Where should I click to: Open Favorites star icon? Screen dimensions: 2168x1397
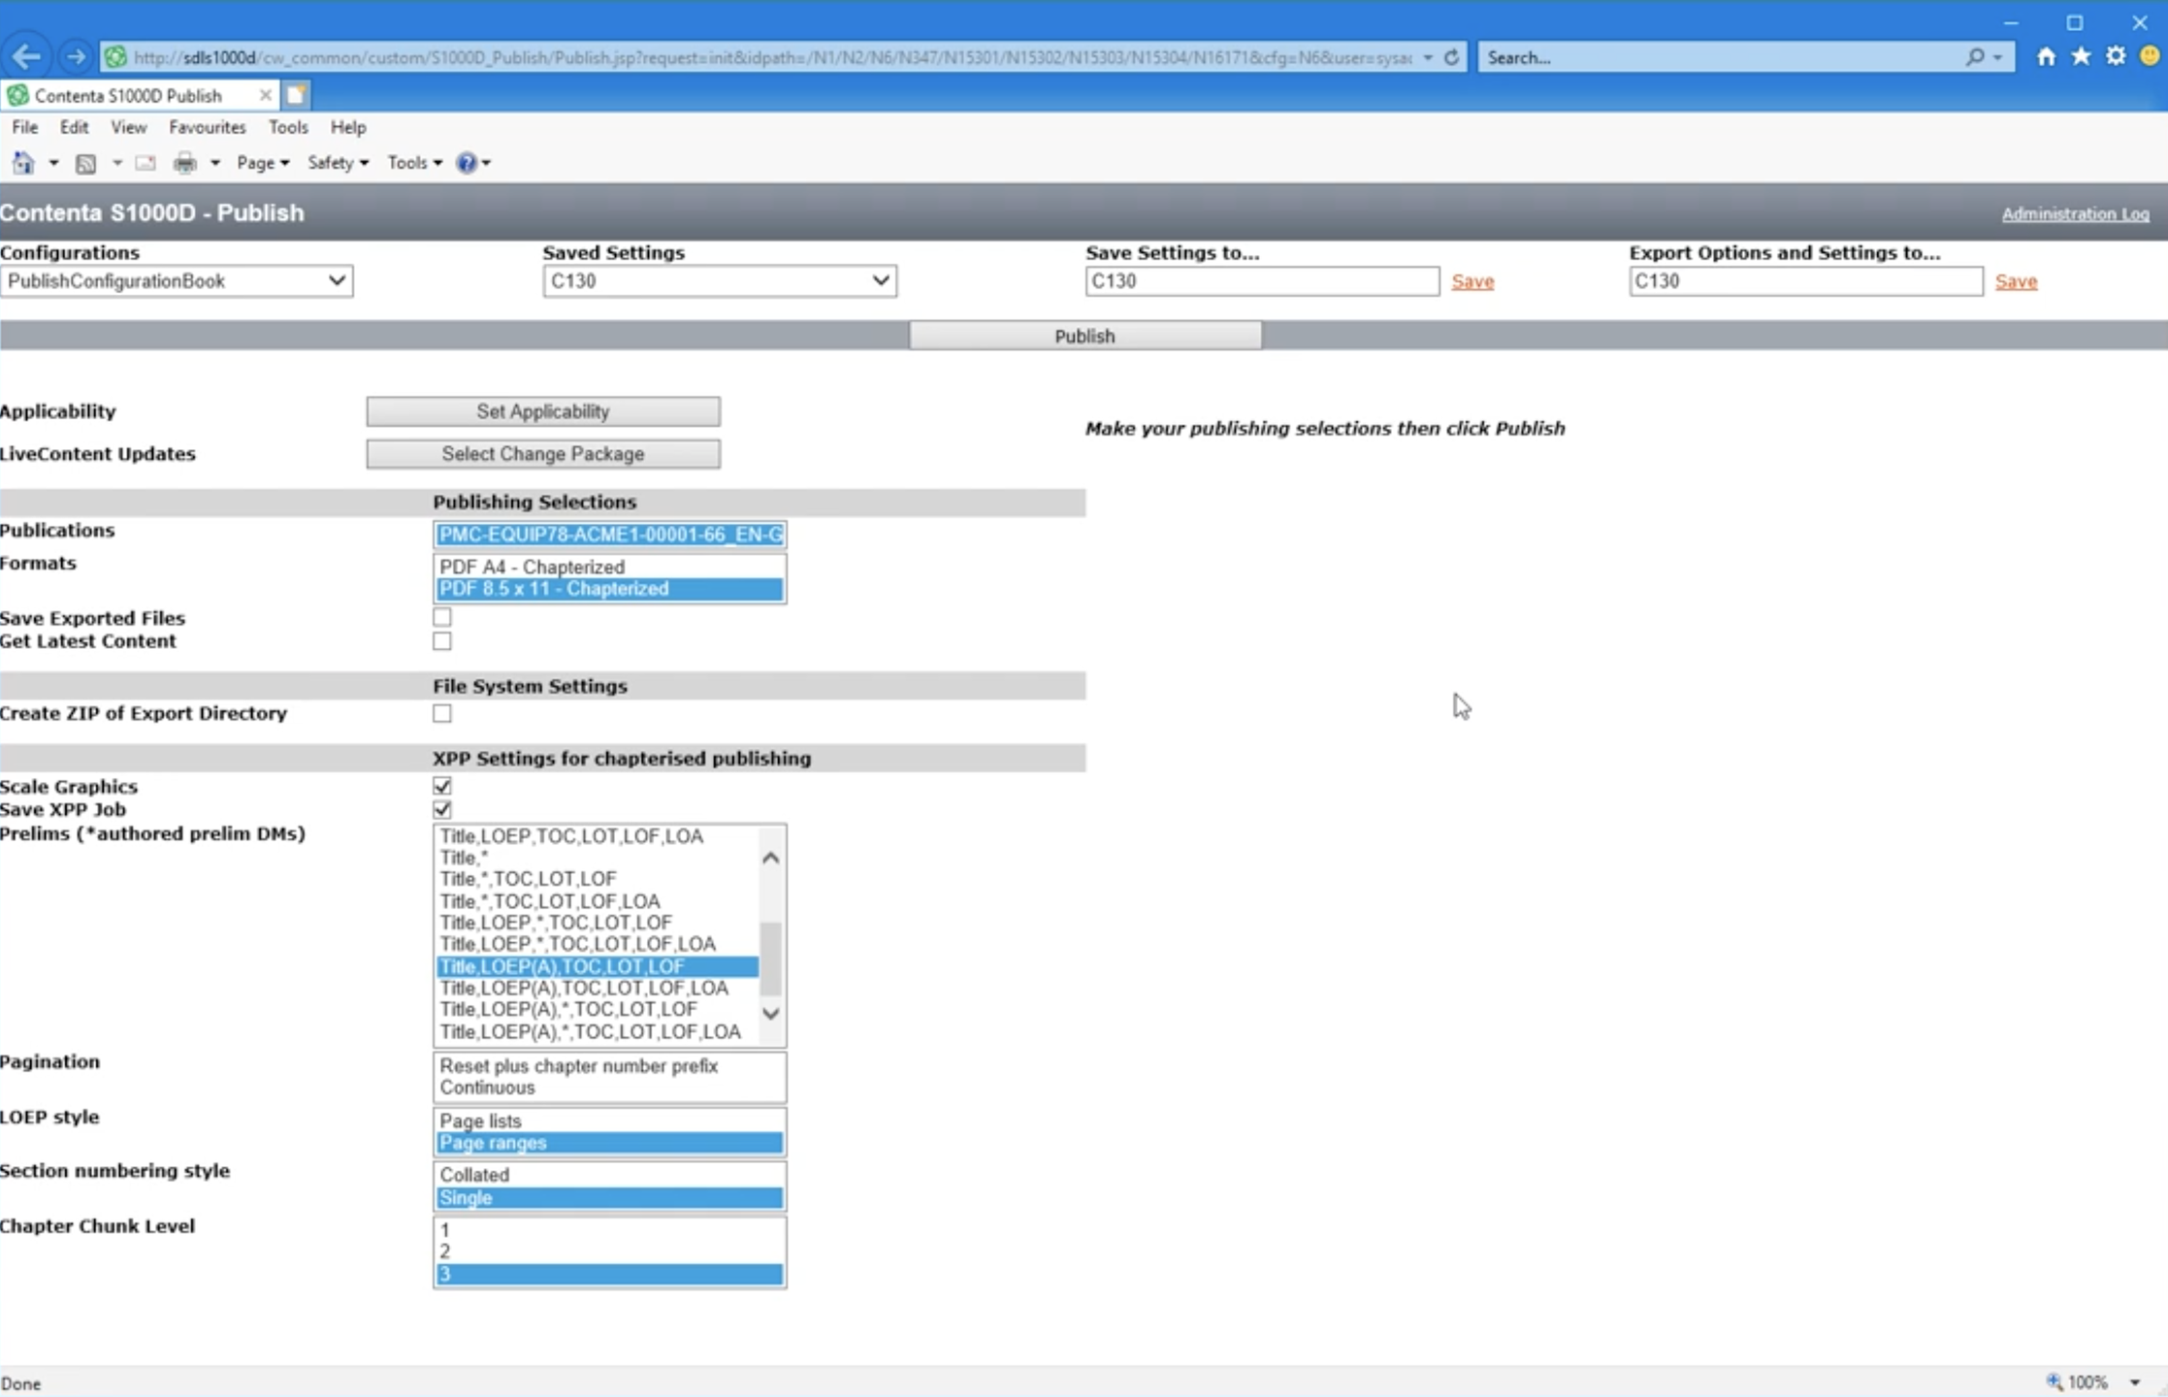tap(2081, 57)
